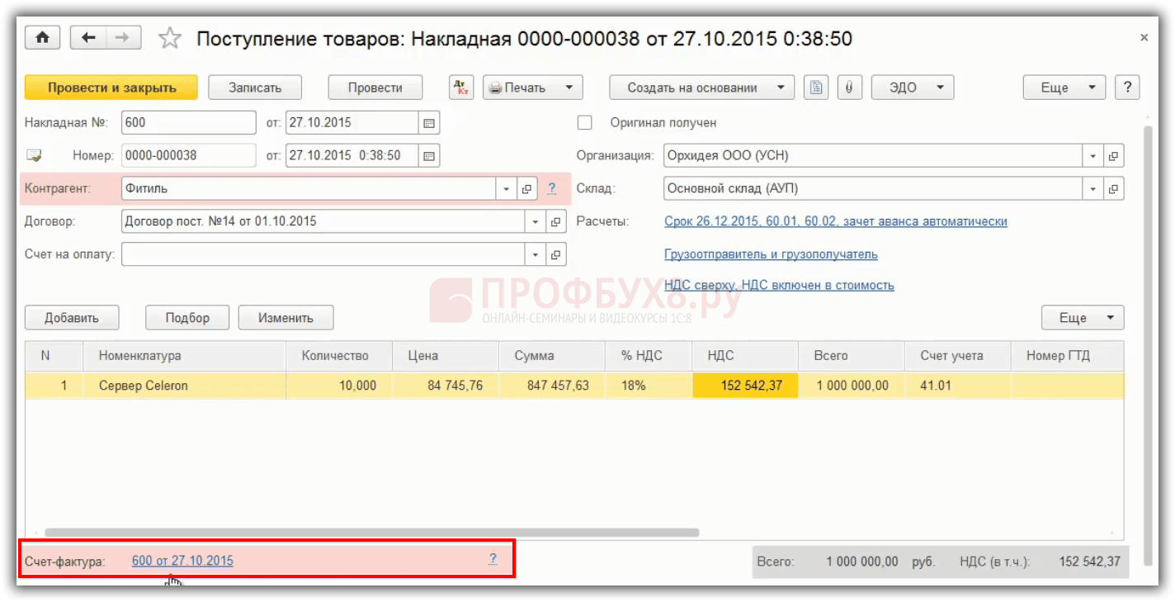Image resolution: width=1175 pixels, height=602 pixels.
Task: Expand Создать на основании dropdown
Action: pyautogui.click(x=702, y=88)
